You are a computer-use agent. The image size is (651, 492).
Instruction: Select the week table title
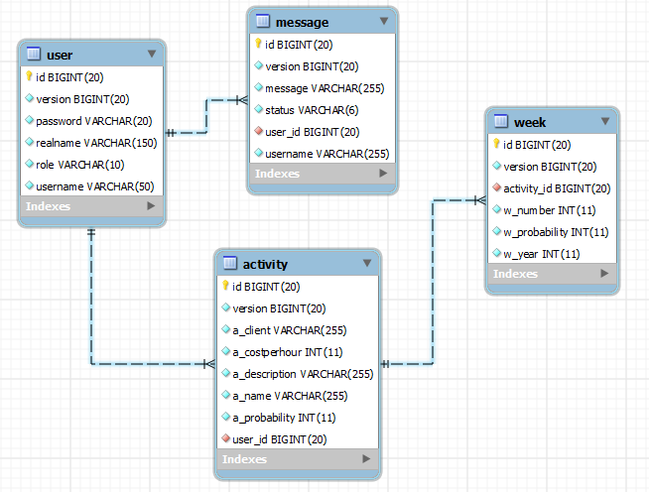(x=530, y=122)
